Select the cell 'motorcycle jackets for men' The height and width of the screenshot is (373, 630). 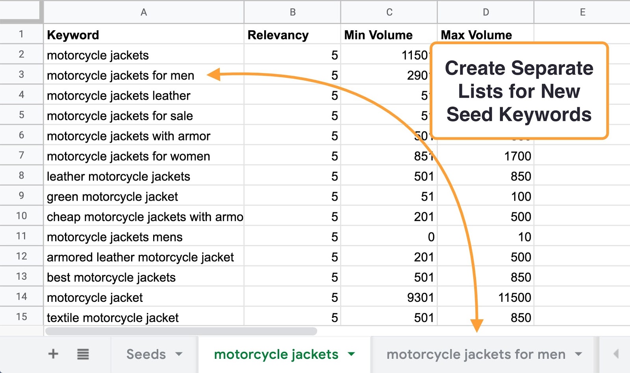pyautogui.click(x=120, y=76)
